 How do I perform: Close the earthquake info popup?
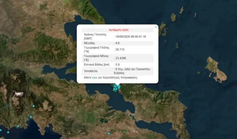coord(156,27)
